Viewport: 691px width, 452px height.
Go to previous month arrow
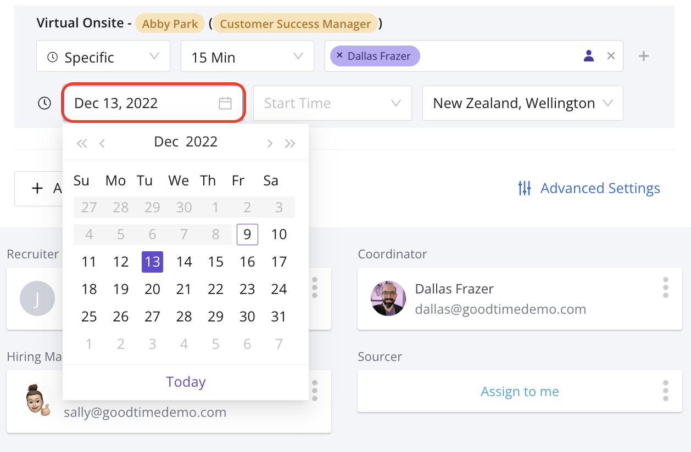[x=102, y=144]
